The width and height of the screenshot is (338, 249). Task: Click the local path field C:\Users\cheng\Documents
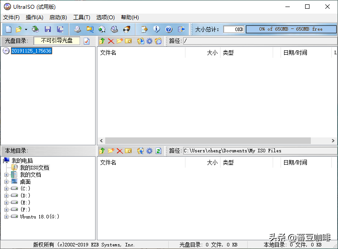tap(260, 151)
